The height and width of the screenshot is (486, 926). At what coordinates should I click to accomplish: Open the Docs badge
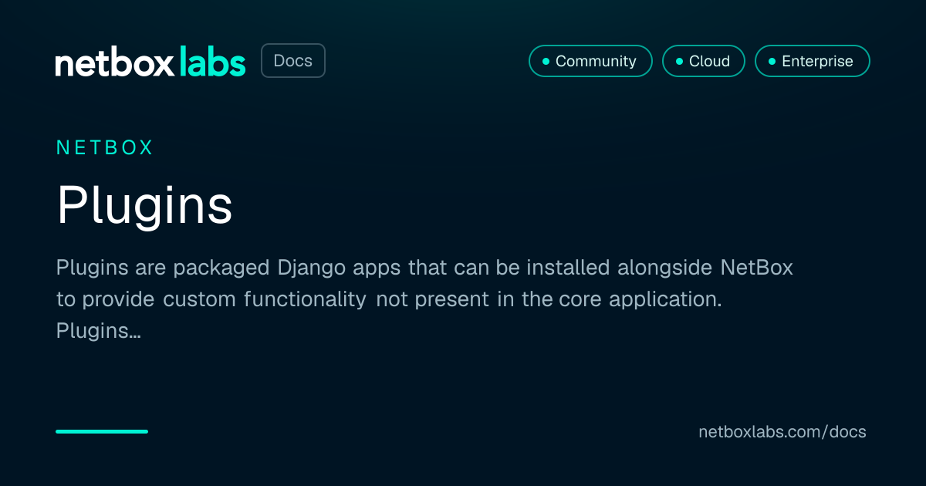point(293,61)
